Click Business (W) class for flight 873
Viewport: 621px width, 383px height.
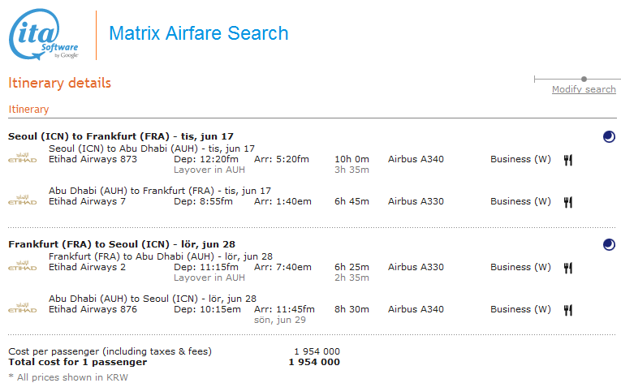[520, 159]
